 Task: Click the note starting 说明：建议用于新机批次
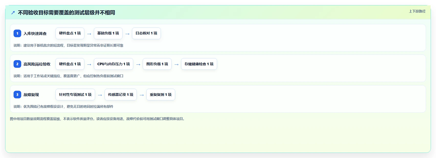69,45
